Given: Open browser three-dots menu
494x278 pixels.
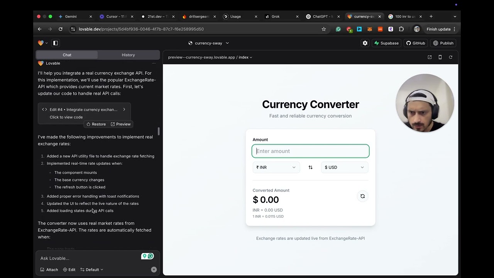Looking at the screenshot, I should coord(454,29).
